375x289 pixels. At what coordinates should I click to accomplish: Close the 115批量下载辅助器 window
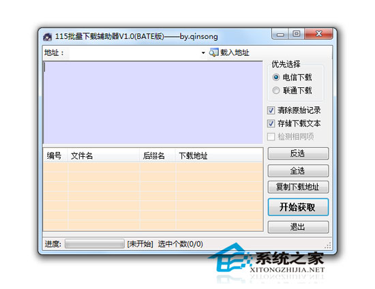[318, 34]
